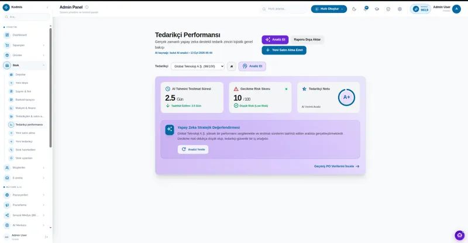Click the clock icon in delivery time card
Screen dimensions: 468x243
point(168,89)
